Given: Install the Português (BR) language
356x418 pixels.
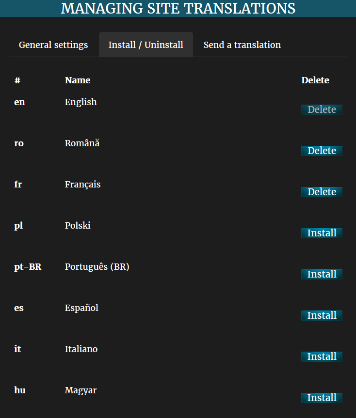Looking at the screenshot, I should pos(322,274).
